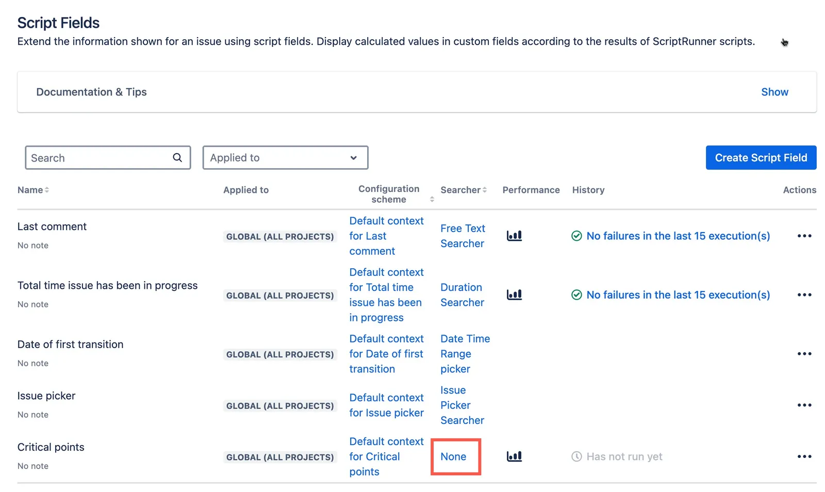Click the Create Script Field button

761,157
